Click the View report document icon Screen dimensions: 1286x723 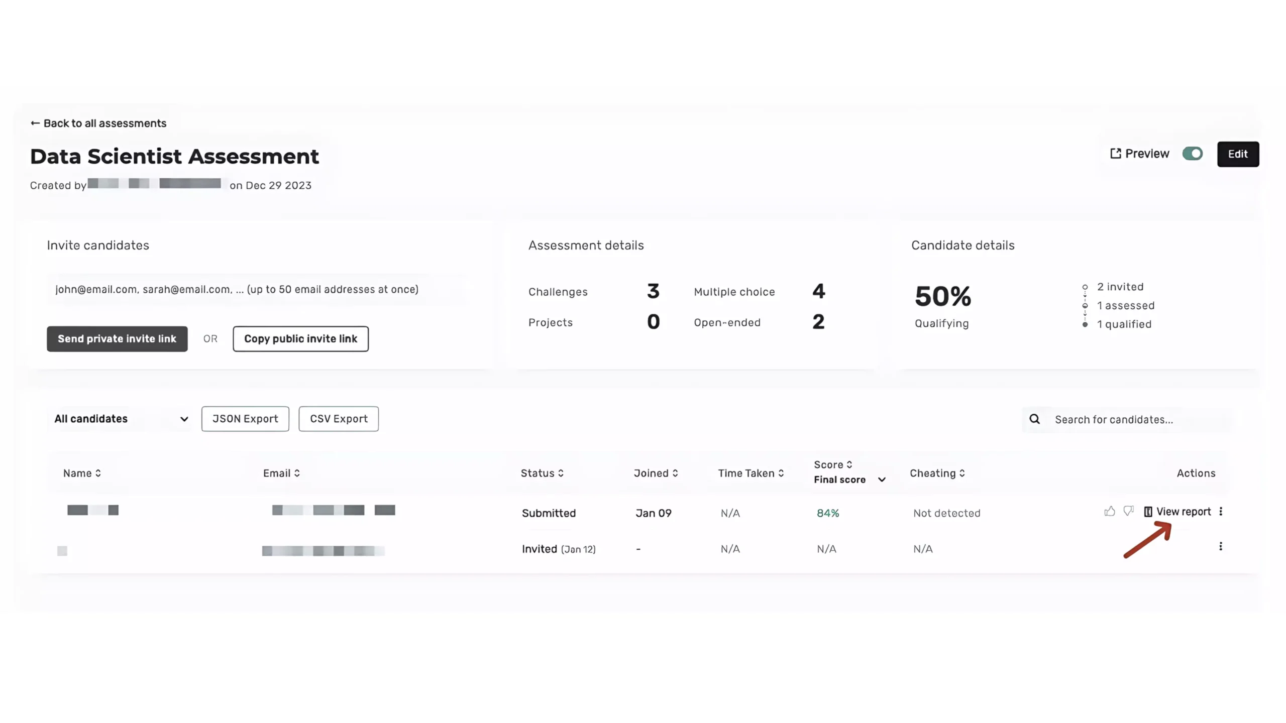click(1148, 512)
